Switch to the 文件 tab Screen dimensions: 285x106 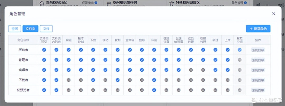[x=46, y=29]
